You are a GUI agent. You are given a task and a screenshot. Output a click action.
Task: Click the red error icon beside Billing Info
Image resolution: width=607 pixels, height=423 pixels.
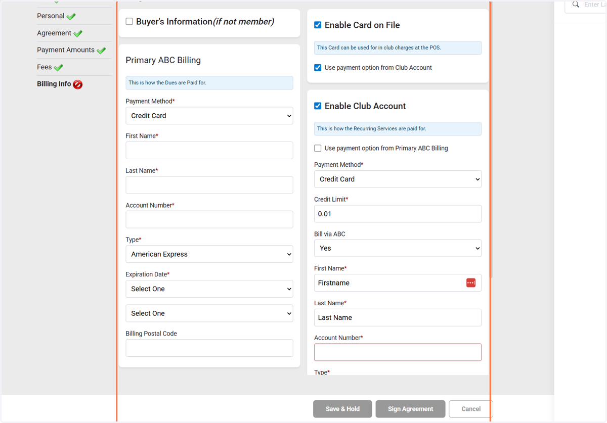click(x=78, y=84)
